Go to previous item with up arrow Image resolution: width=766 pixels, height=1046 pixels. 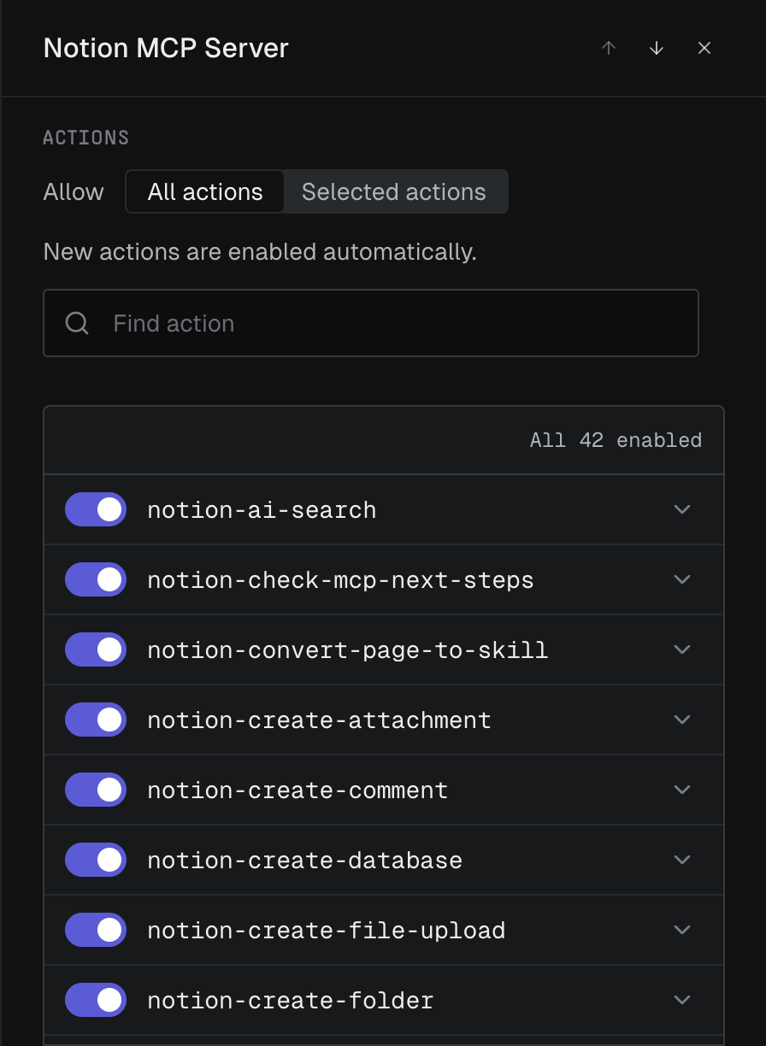coord(609,48)
